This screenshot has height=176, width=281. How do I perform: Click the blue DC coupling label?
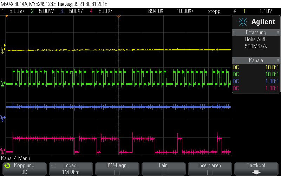tap(236, 81)
